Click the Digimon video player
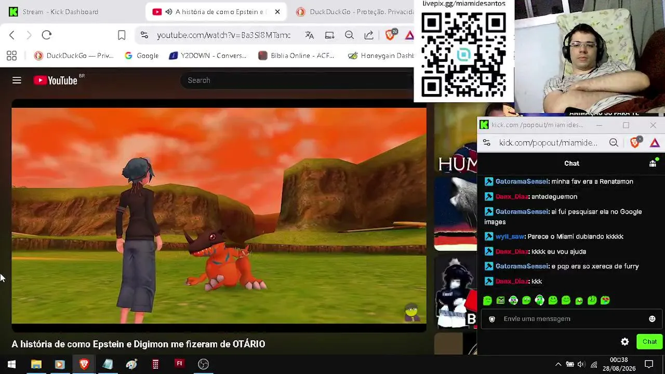Screen dimensions: 665x374 tap(219, 216)
